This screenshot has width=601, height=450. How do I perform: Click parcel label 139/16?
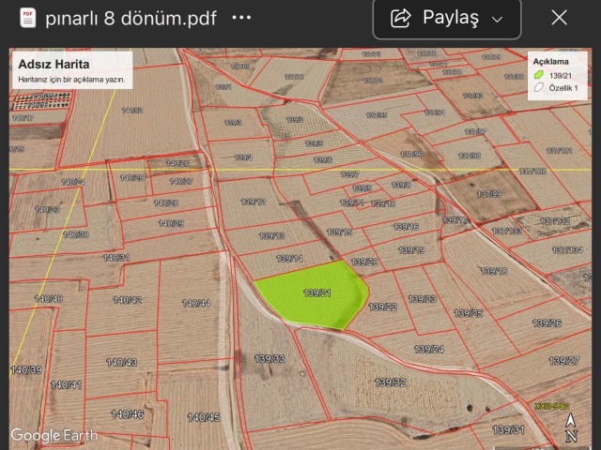[x=406, y=227]
